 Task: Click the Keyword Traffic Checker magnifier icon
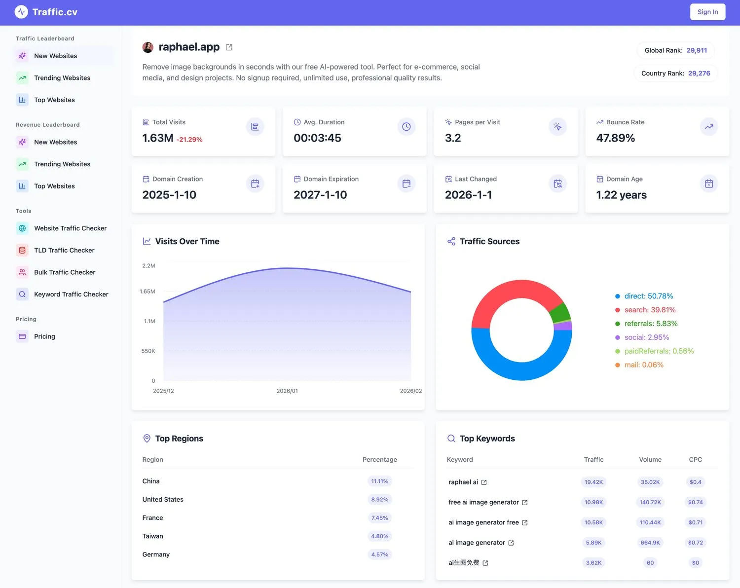(x=22, y=294)
